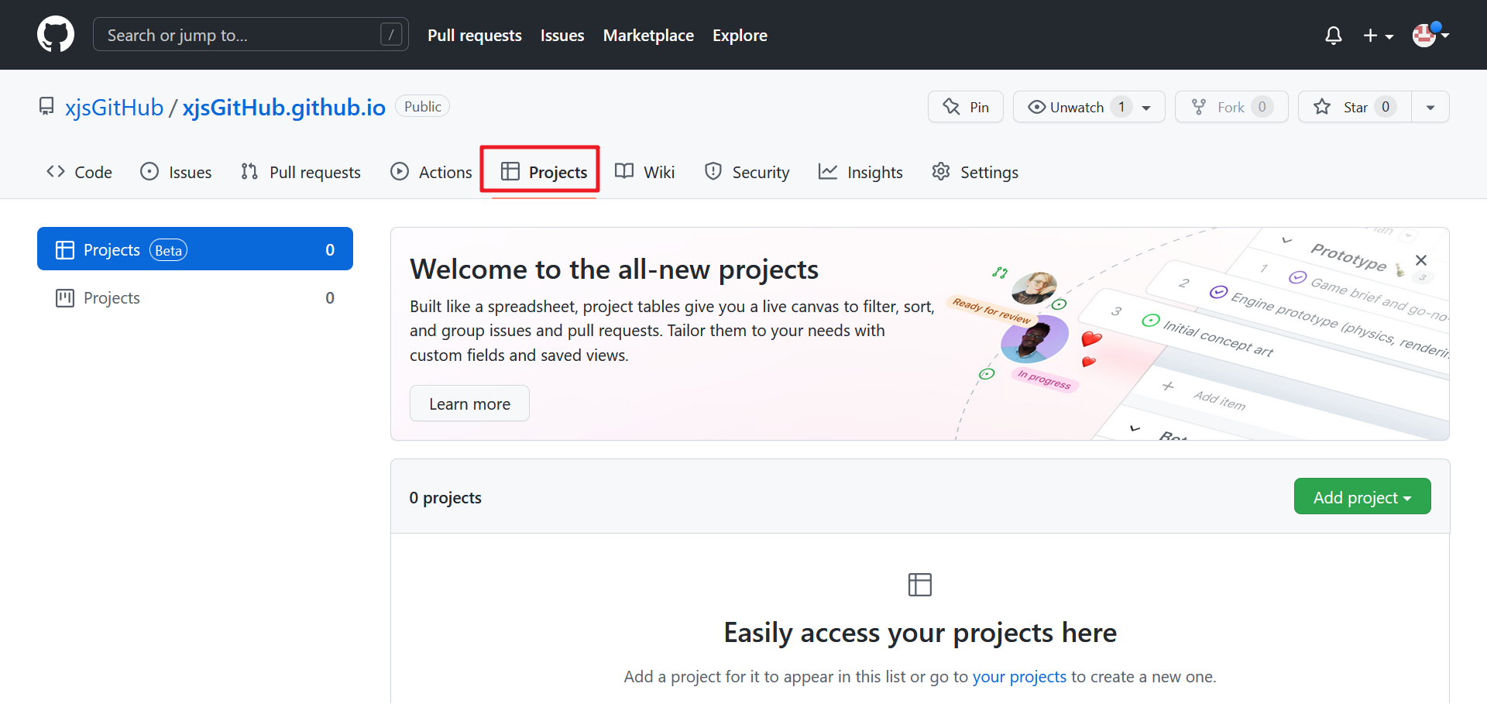Open Explore in top navigation
The image size is (1487, 704).
740,36
